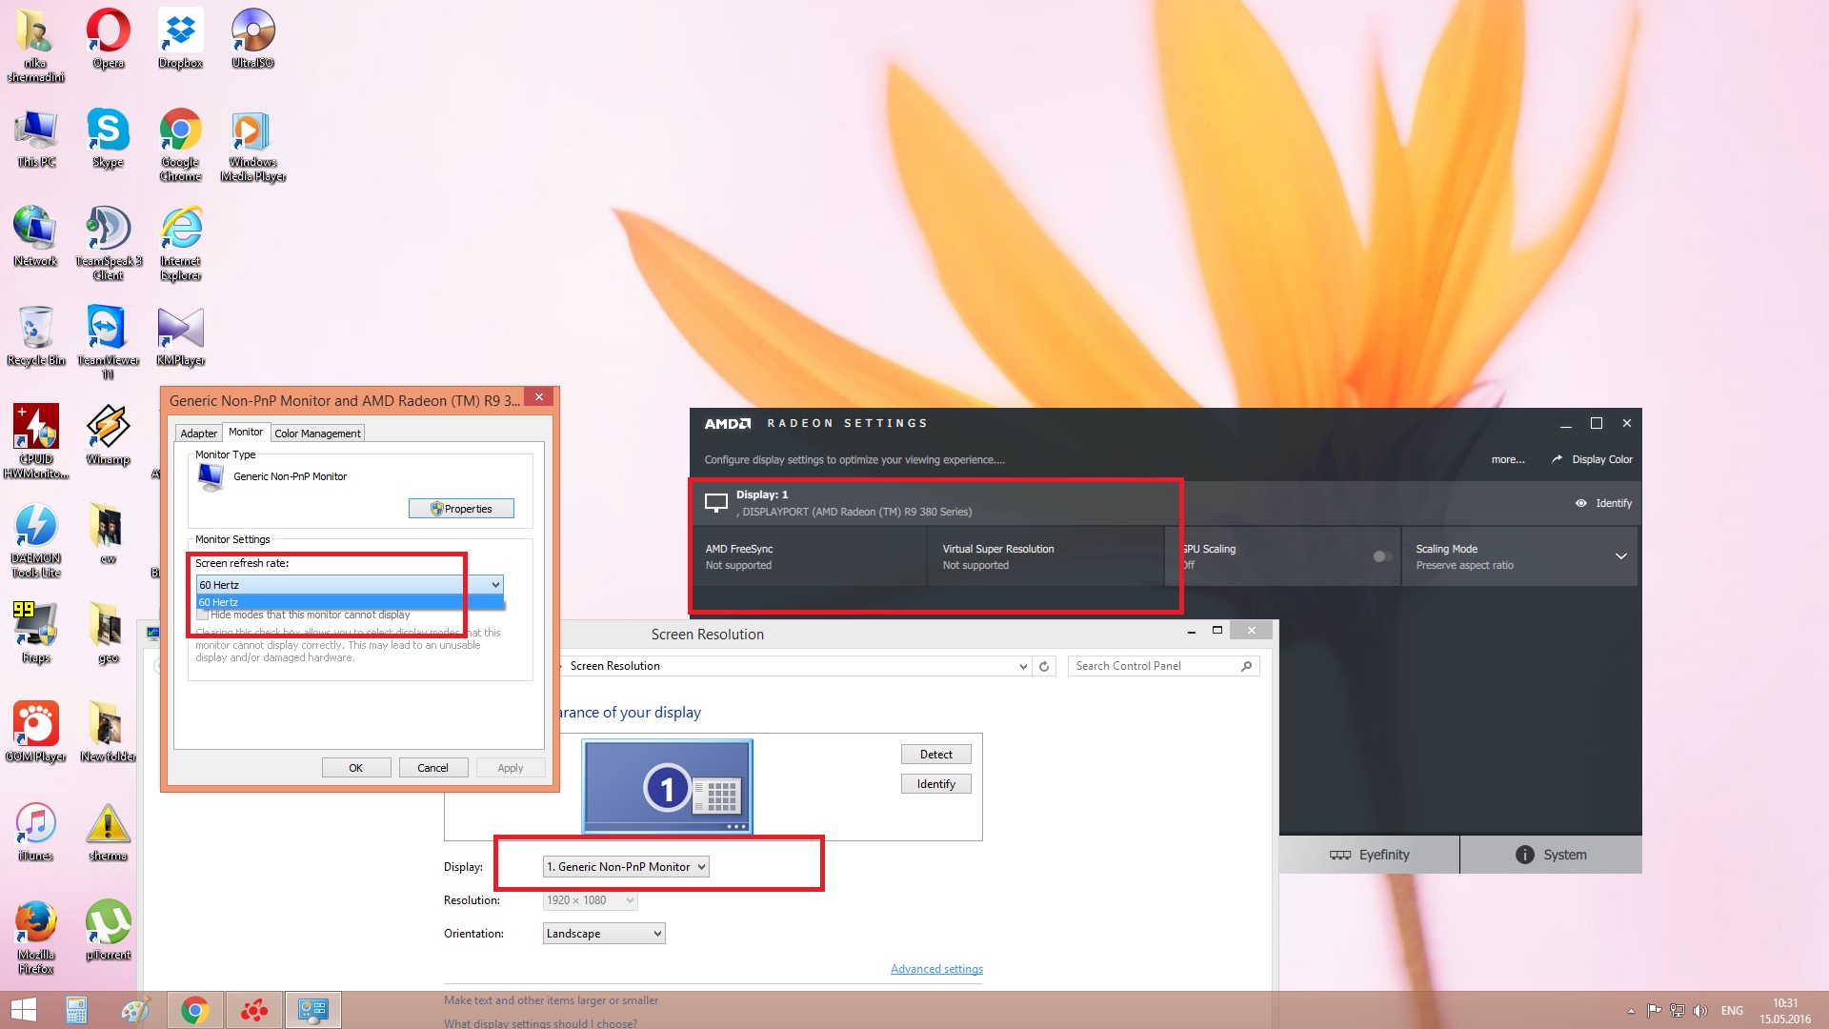Open the Skype desktop icon

pos(108,131)
